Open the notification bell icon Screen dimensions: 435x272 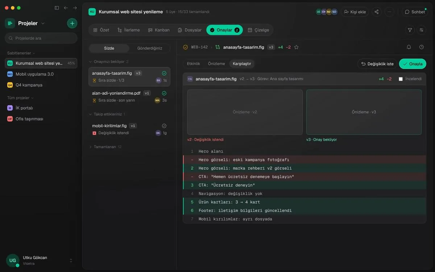coord(409,47)
